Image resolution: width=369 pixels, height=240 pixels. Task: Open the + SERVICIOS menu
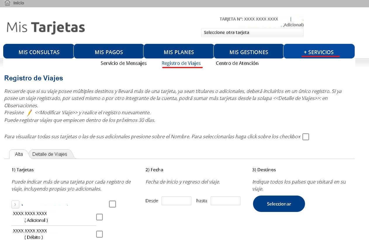(319, 51)
